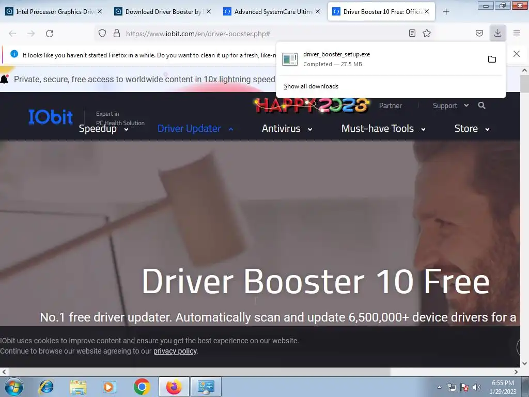Save to Pocket icon
Viewport: 529px width, 397px height.
(479, 33)
